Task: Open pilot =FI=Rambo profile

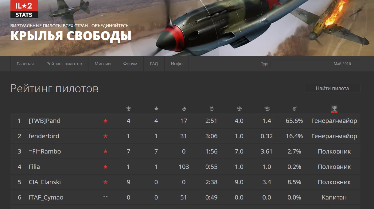Action: [45, 151]
